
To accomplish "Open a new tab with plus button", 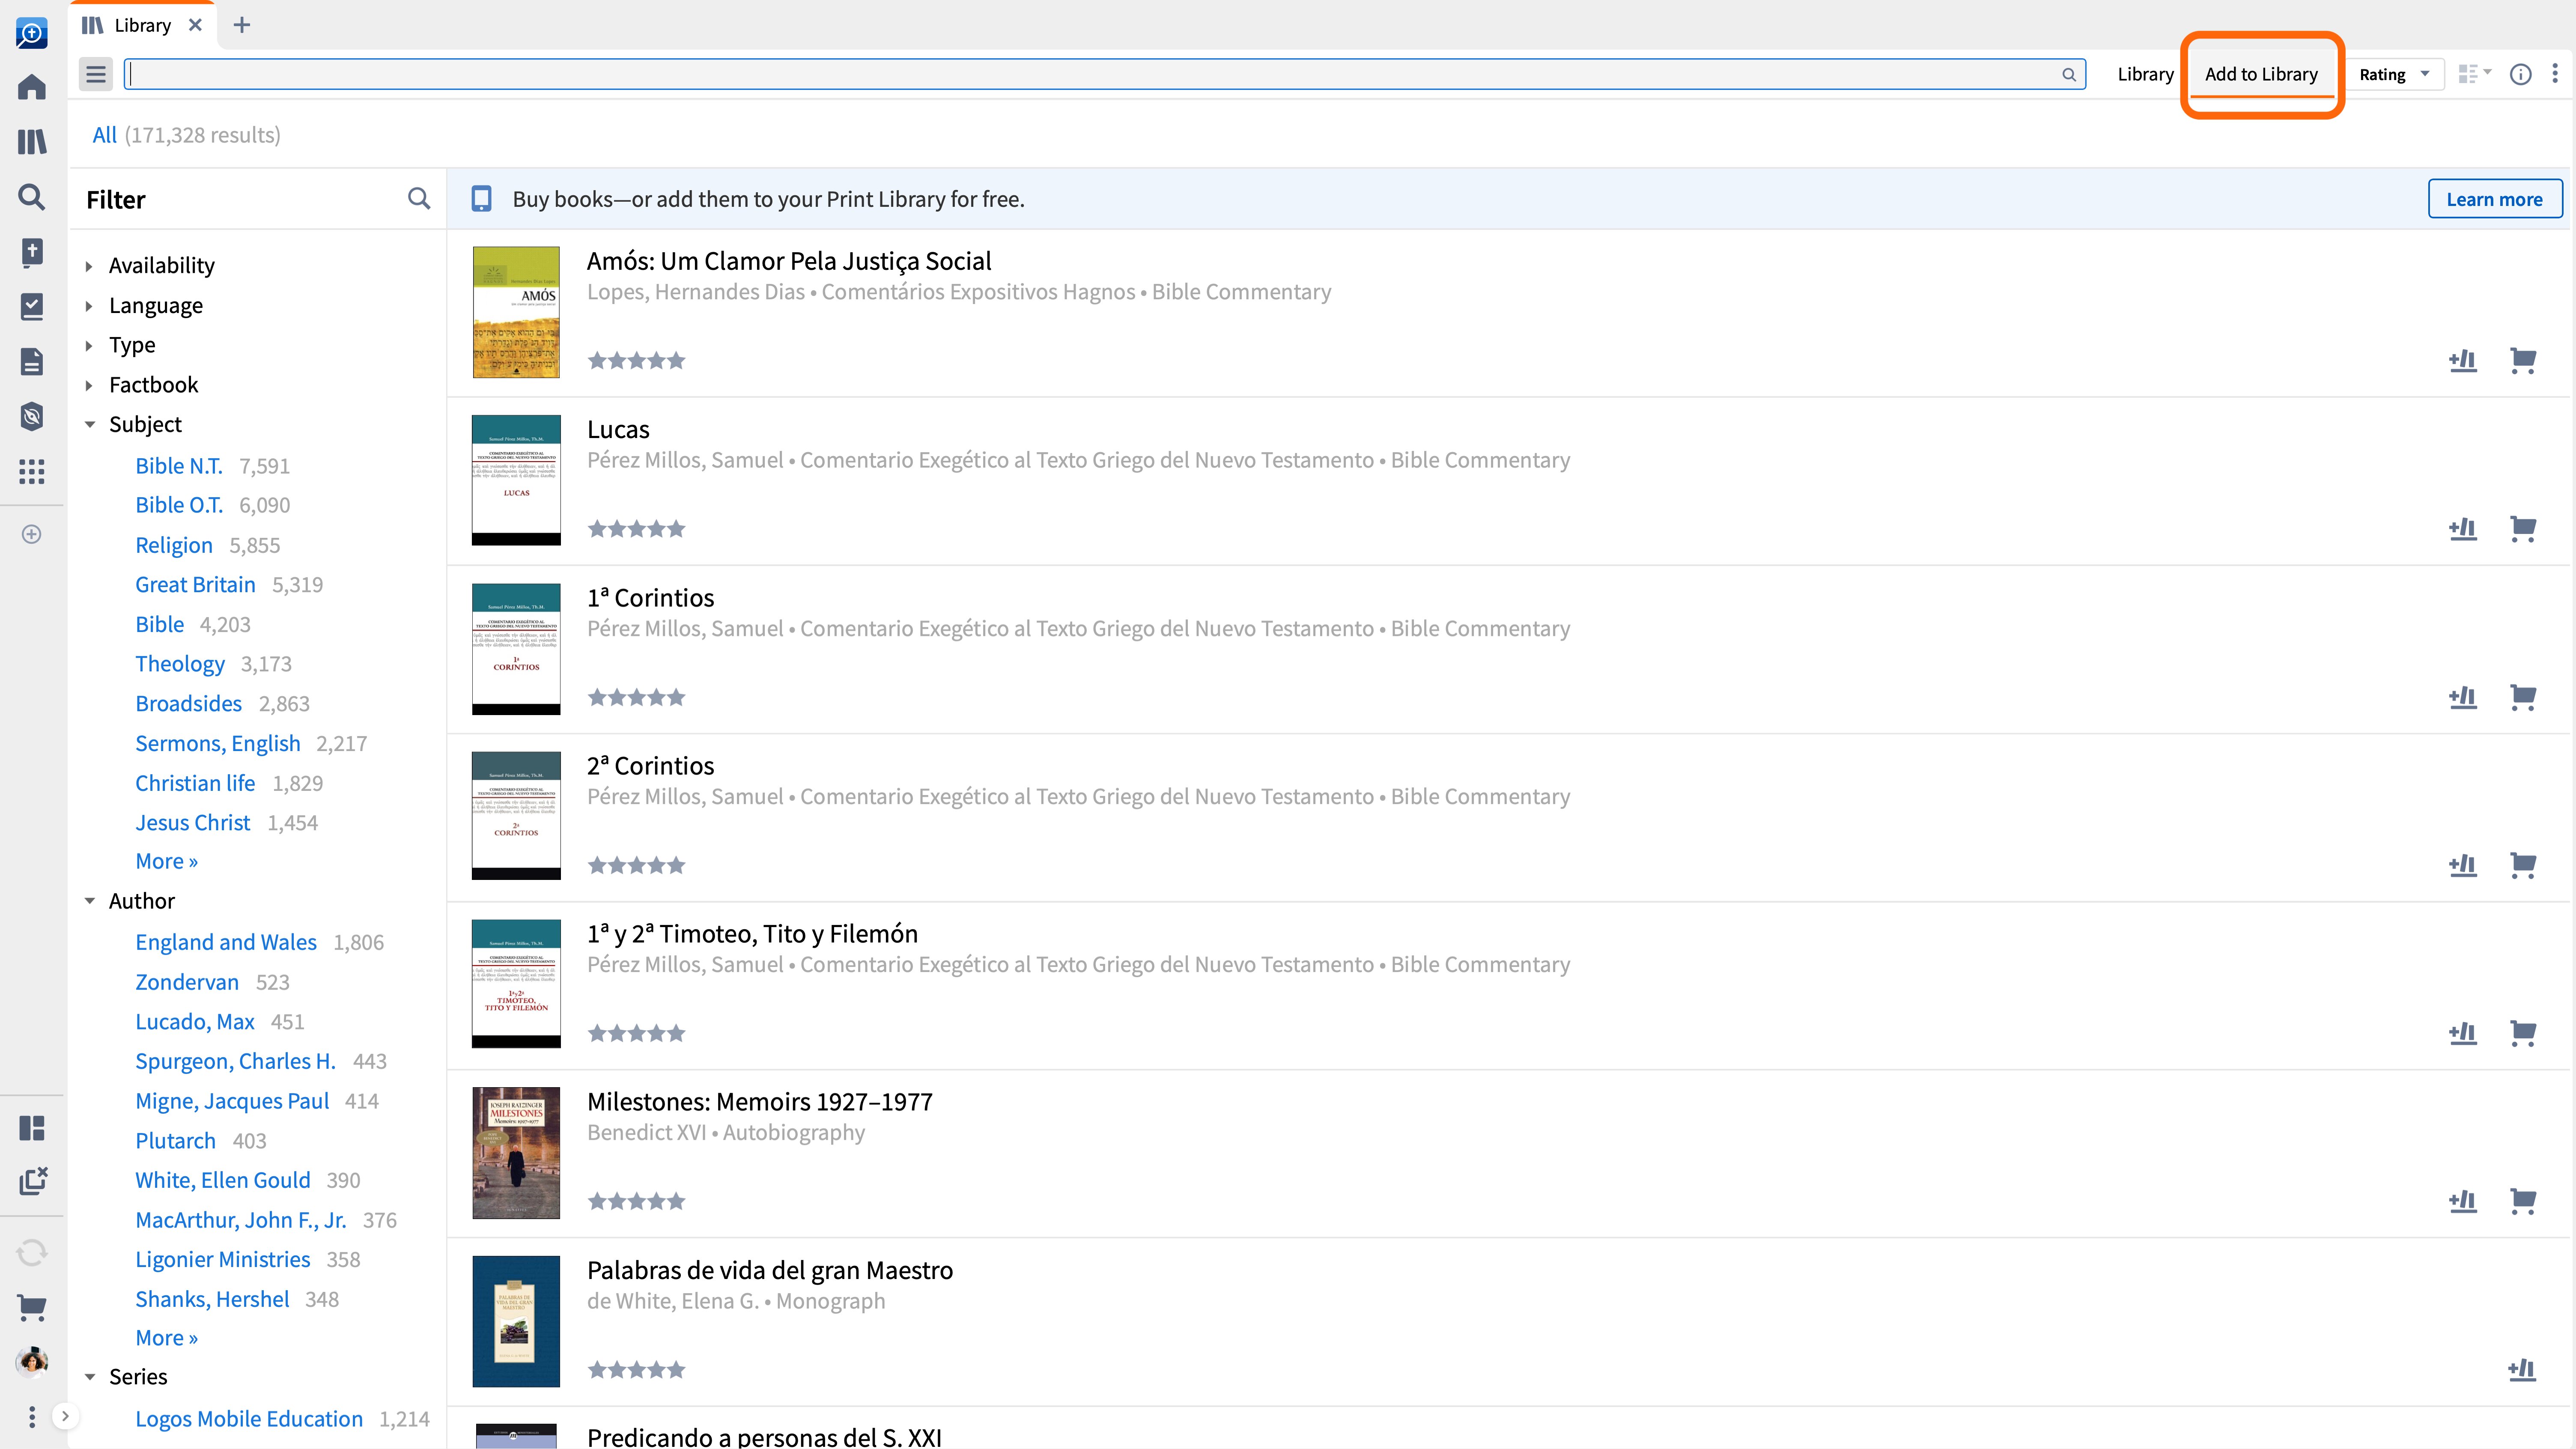I will click(241, 25).
